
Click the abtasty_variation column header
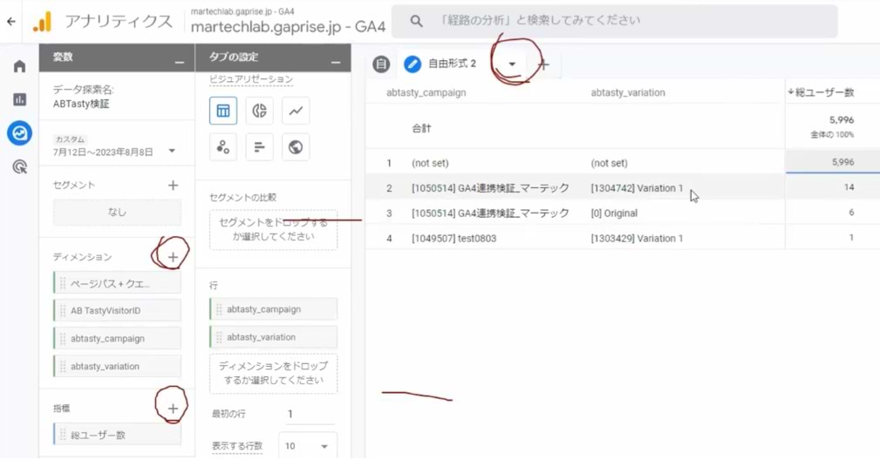(628, 92)
